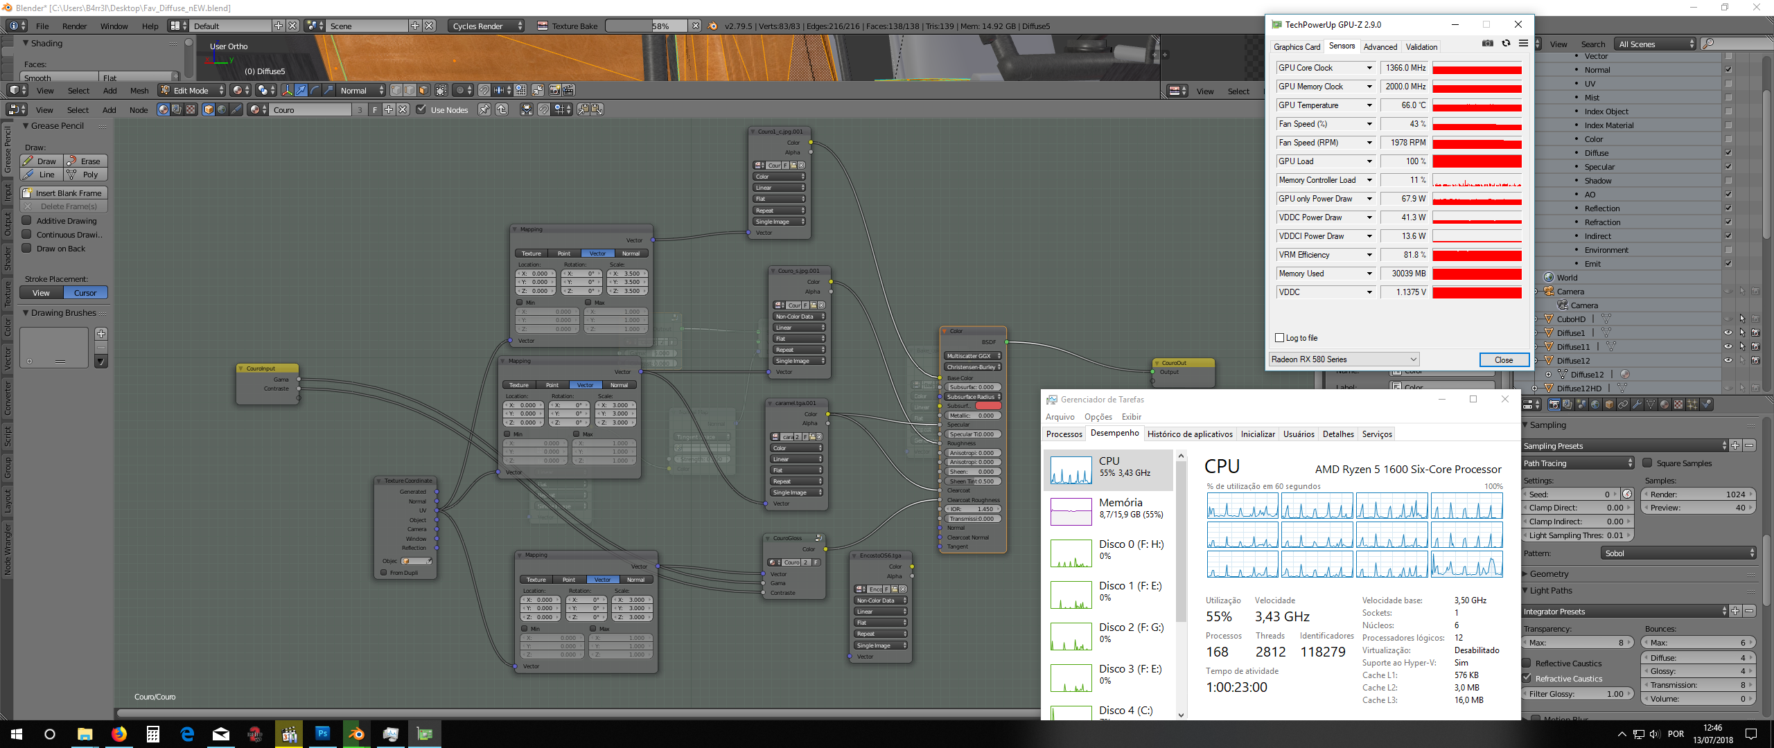
Task: Take GPU-Z screenshot with camera icon
Action: click(x=1487, y=43)
